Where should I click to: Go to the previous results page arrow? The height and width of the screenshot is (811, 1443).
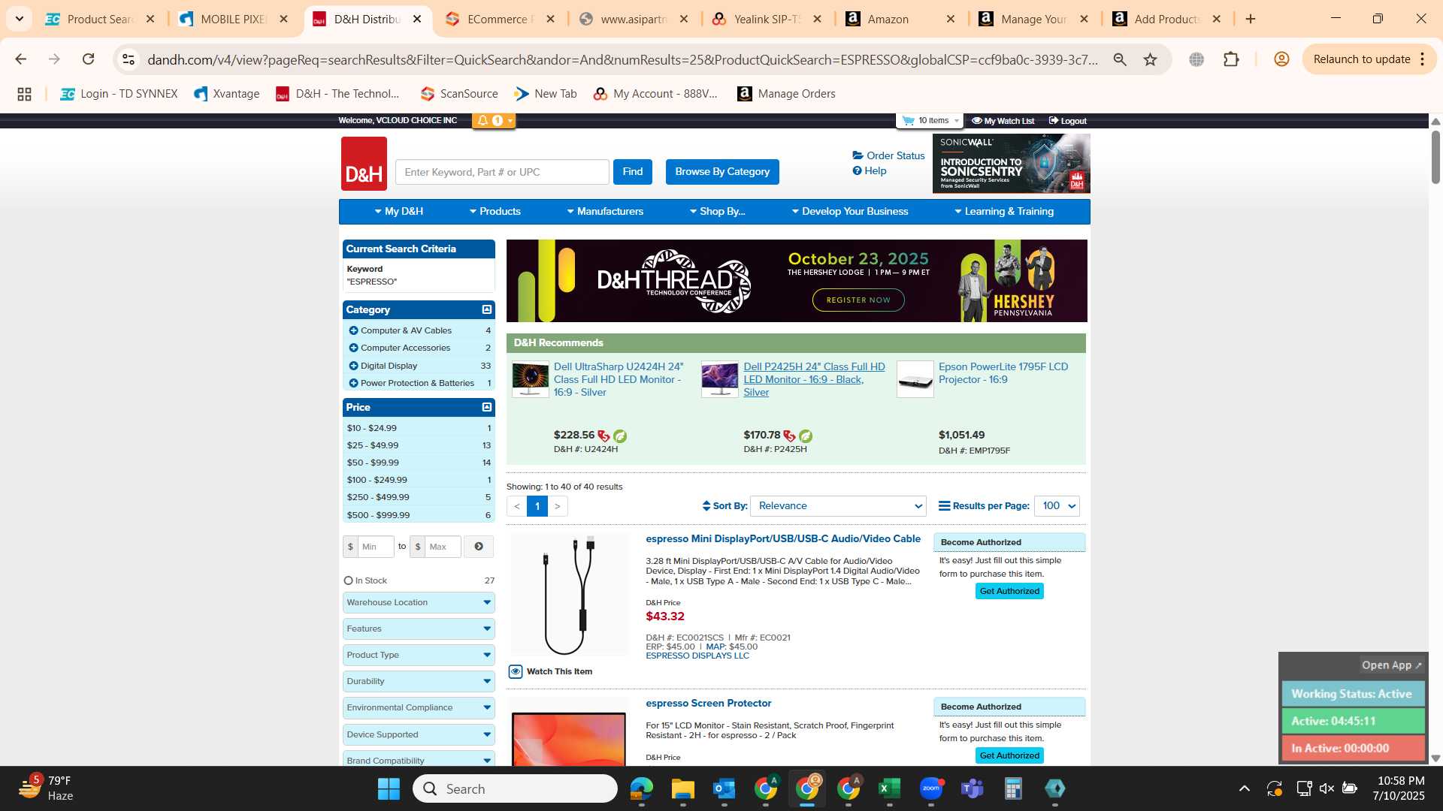[516, 506]
